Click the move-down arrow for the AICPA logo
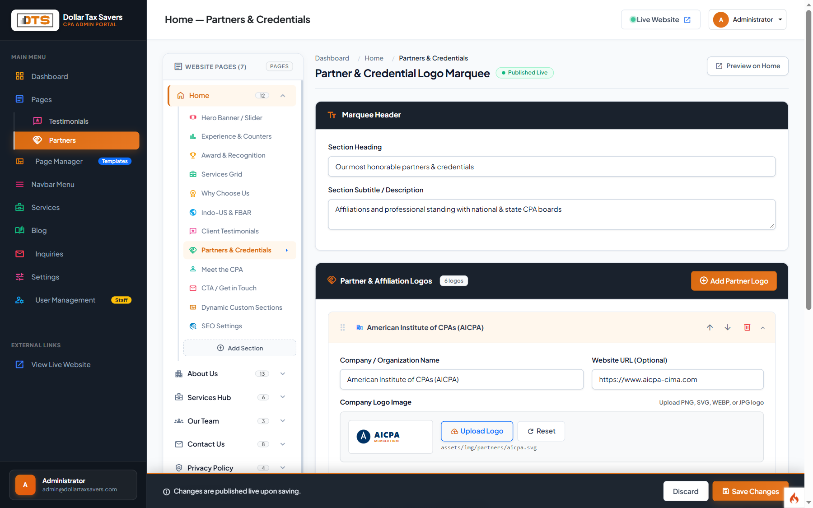This screenshot has height=508, width=813. (x=728, y=327)
